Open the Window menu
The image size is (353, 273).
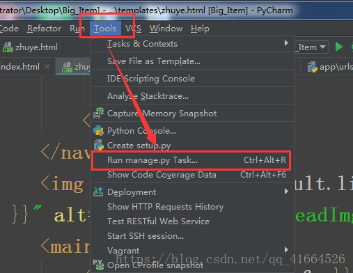click(166, 29)
